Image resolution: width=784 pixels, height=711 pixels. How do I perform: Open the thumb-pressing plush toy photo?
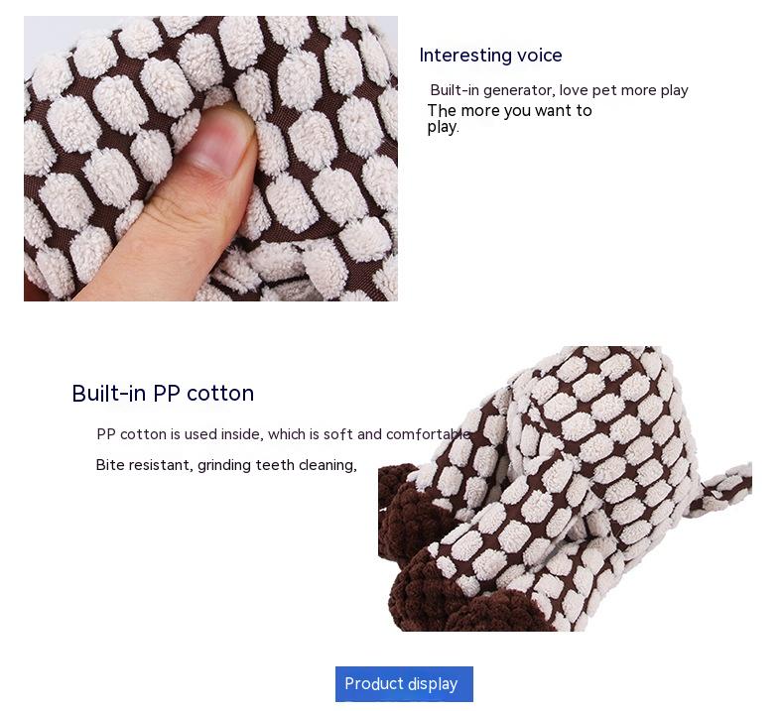[x=210, y=159]
